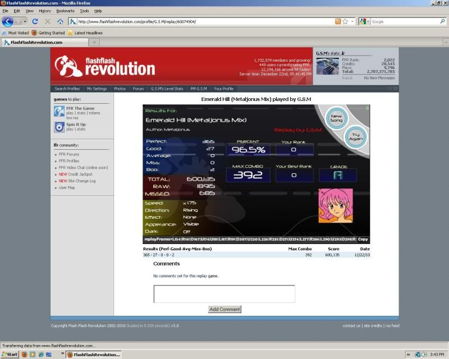Click the Add Comment button
This screenshot has width=449, height=359.
224,309
